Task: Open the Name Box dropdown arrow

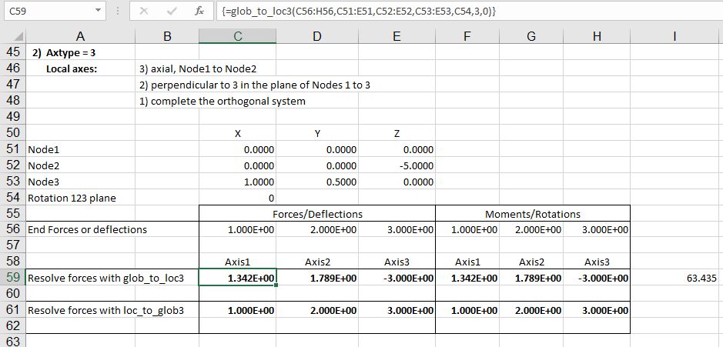Action: click(96, 12)
